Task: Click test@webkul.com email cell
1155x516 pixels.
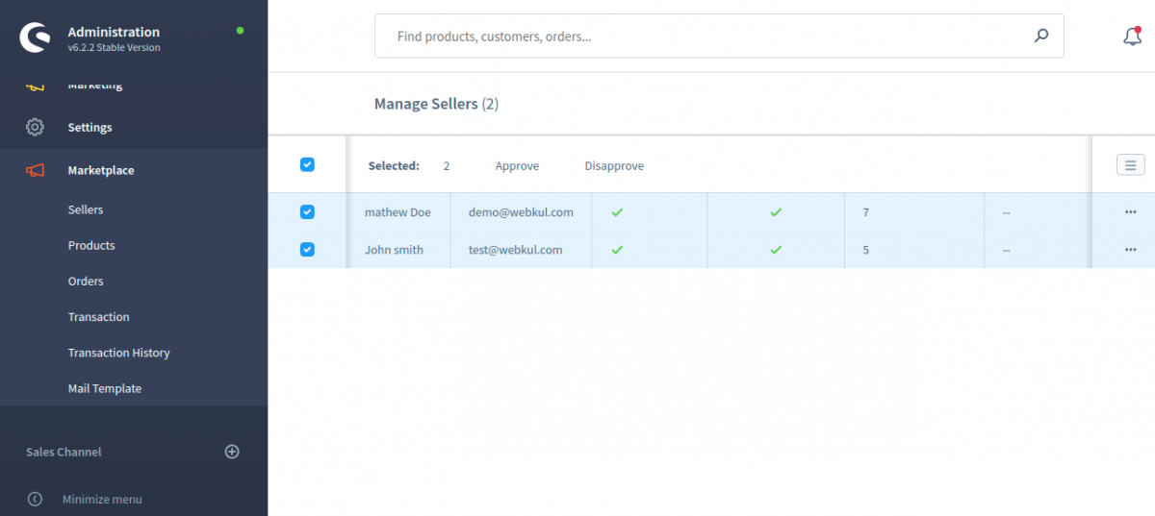Action: click(515, 250)
